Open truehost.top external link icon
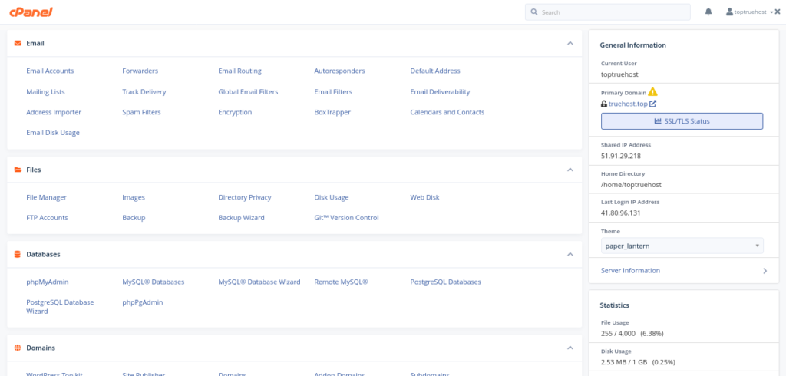The width and height of the screenshot is (786, 376). pos(652,104)
